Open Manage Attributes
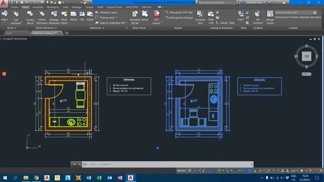 coord(54,18)
